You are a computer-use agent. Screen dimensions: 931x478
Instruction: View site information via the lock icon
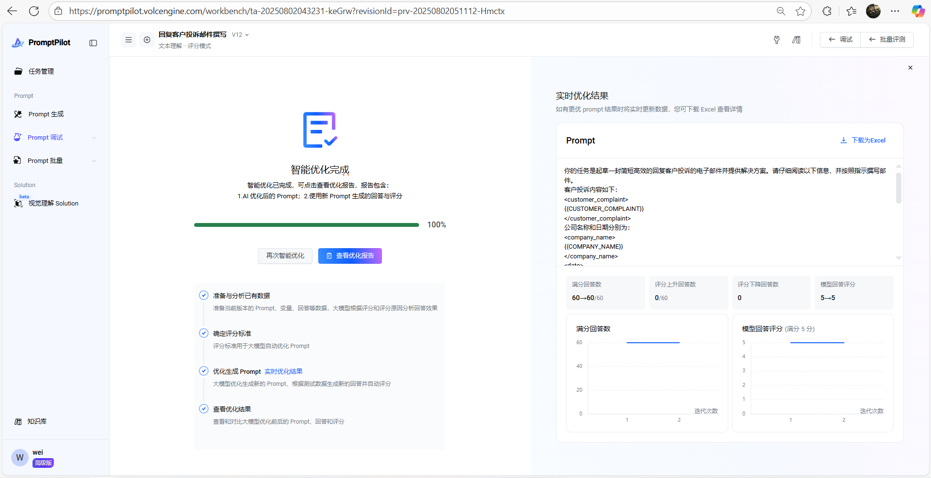pyautogui.click(x=58, y=11)
